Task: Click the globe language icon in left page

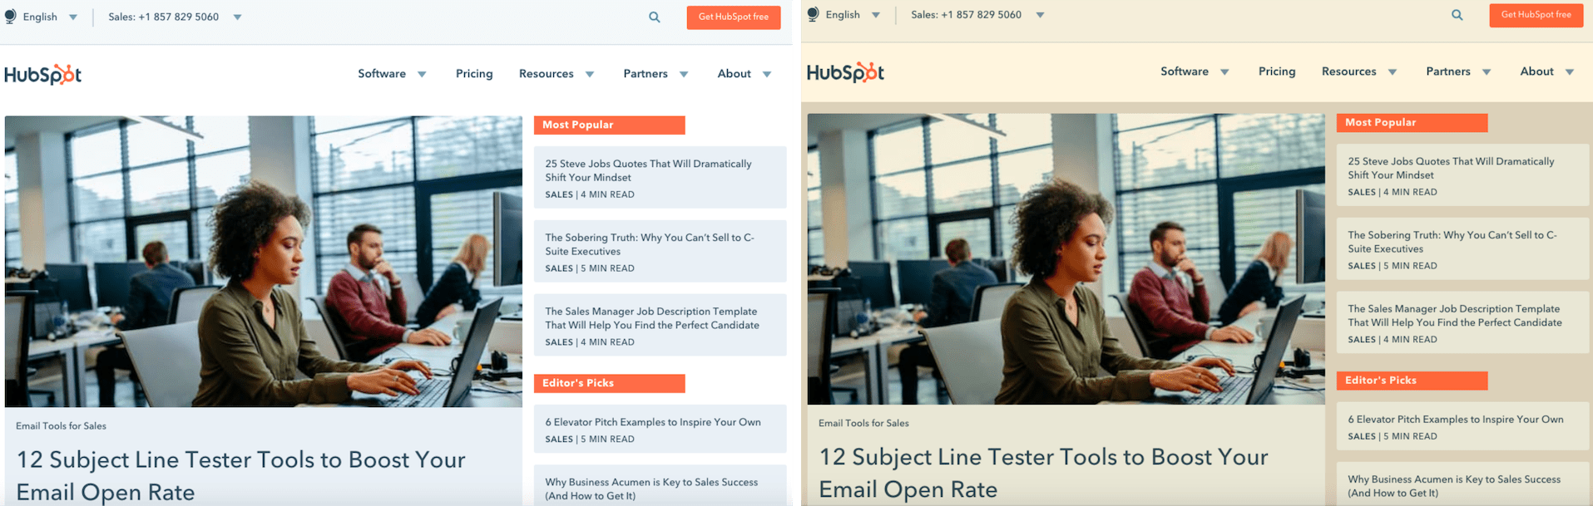Action: click(x=10, y=17)
